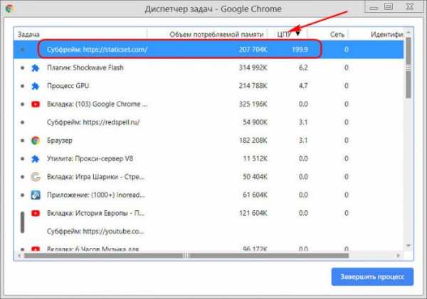Click the vertical scrollbar thumb
The height and width of the screenshot is (299, 427).
click(408, 68)
